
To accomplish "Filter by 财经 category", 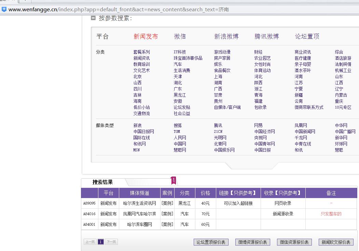I will click(258, 52).
